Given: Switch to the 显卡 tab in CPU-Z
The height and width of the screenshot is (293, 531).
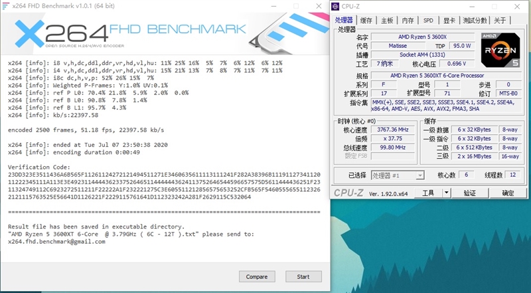Looking at the screenshot, I should tap(449, 21).
